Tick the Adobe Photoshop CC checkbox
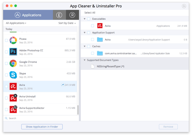 (x=6, y=52)
